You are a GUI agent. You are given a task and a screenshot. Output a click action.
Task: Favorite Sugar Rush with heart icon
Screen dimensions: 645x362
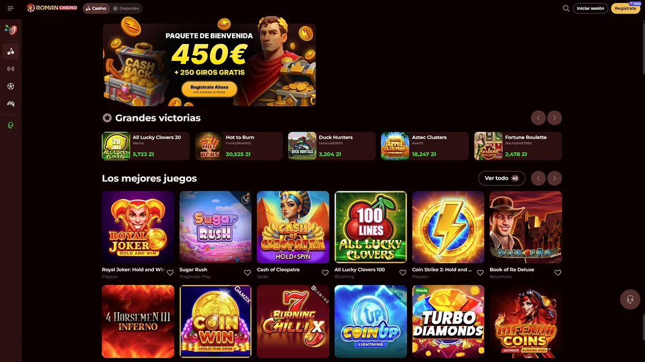click(x=247, y=273)
